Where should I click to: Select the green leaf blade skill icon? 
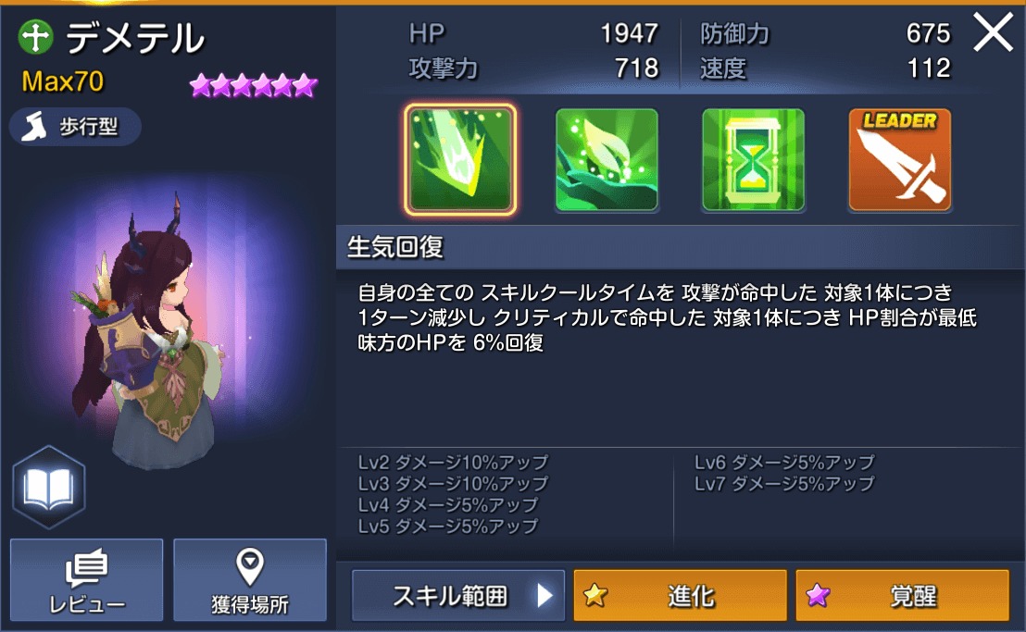(x=460, y=159)
